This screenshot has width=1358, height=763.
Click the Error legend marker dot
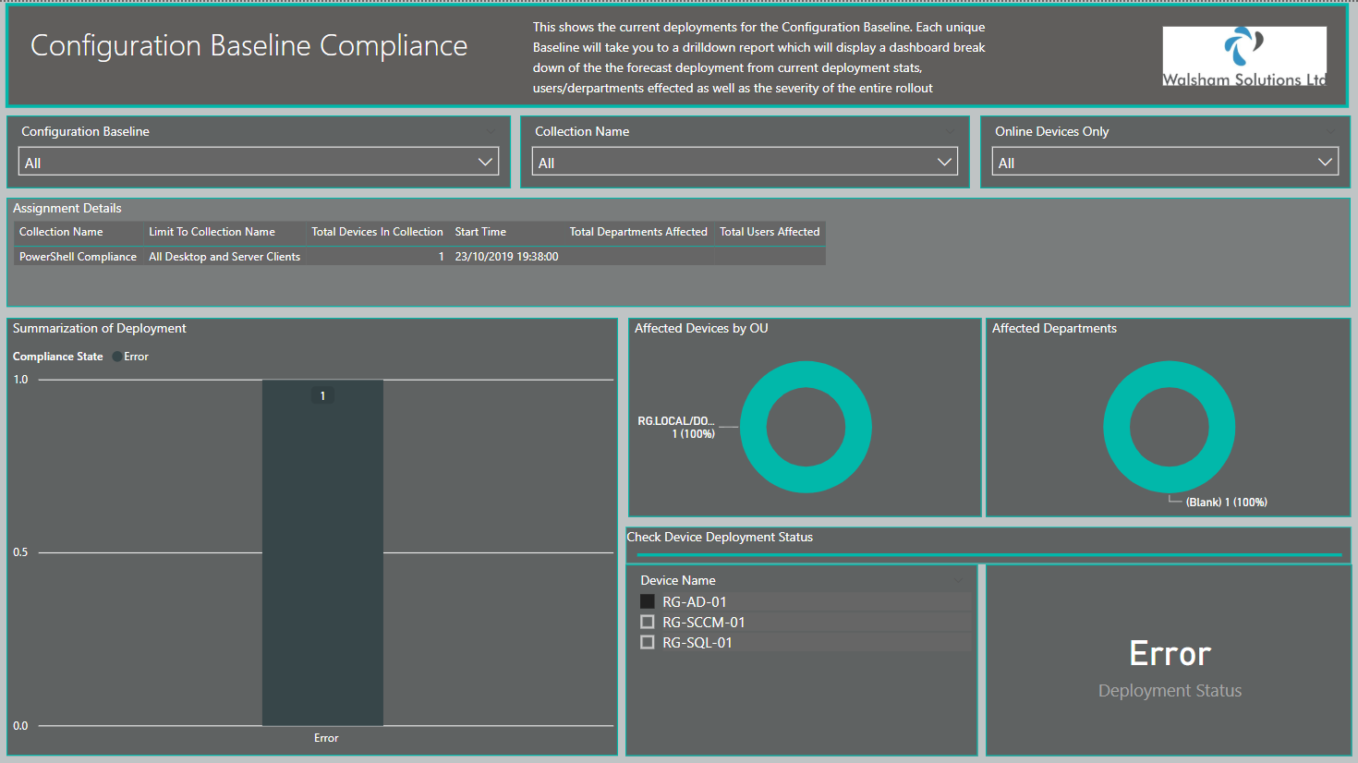click(116, 357)
